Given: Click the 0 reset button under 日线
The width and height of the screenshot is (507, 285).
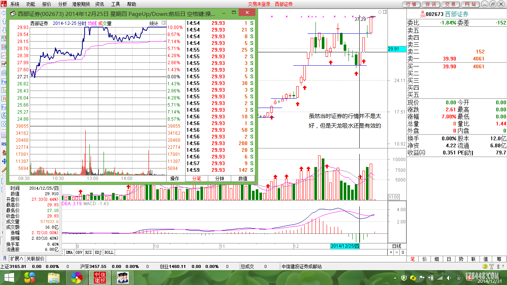Looking at the screenshot, I should pos(403,252).
